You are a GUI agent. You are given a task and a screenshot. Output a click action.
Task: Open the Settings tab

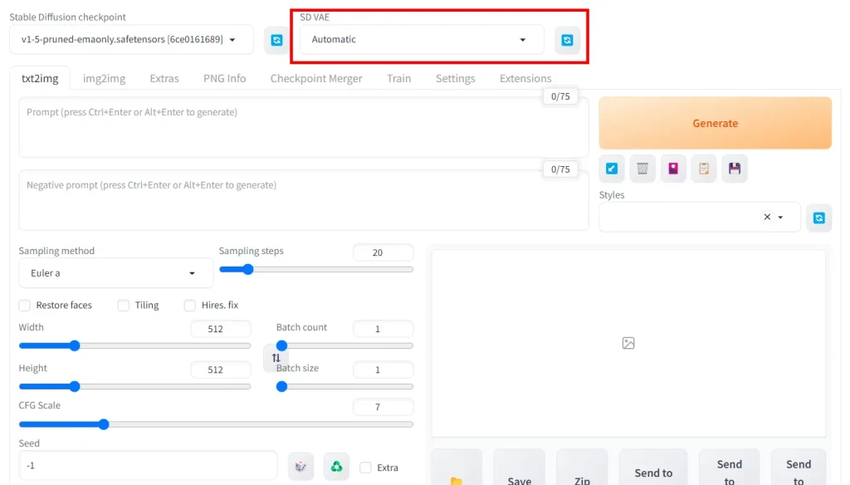pyautogui.click(x=455, y=78)
